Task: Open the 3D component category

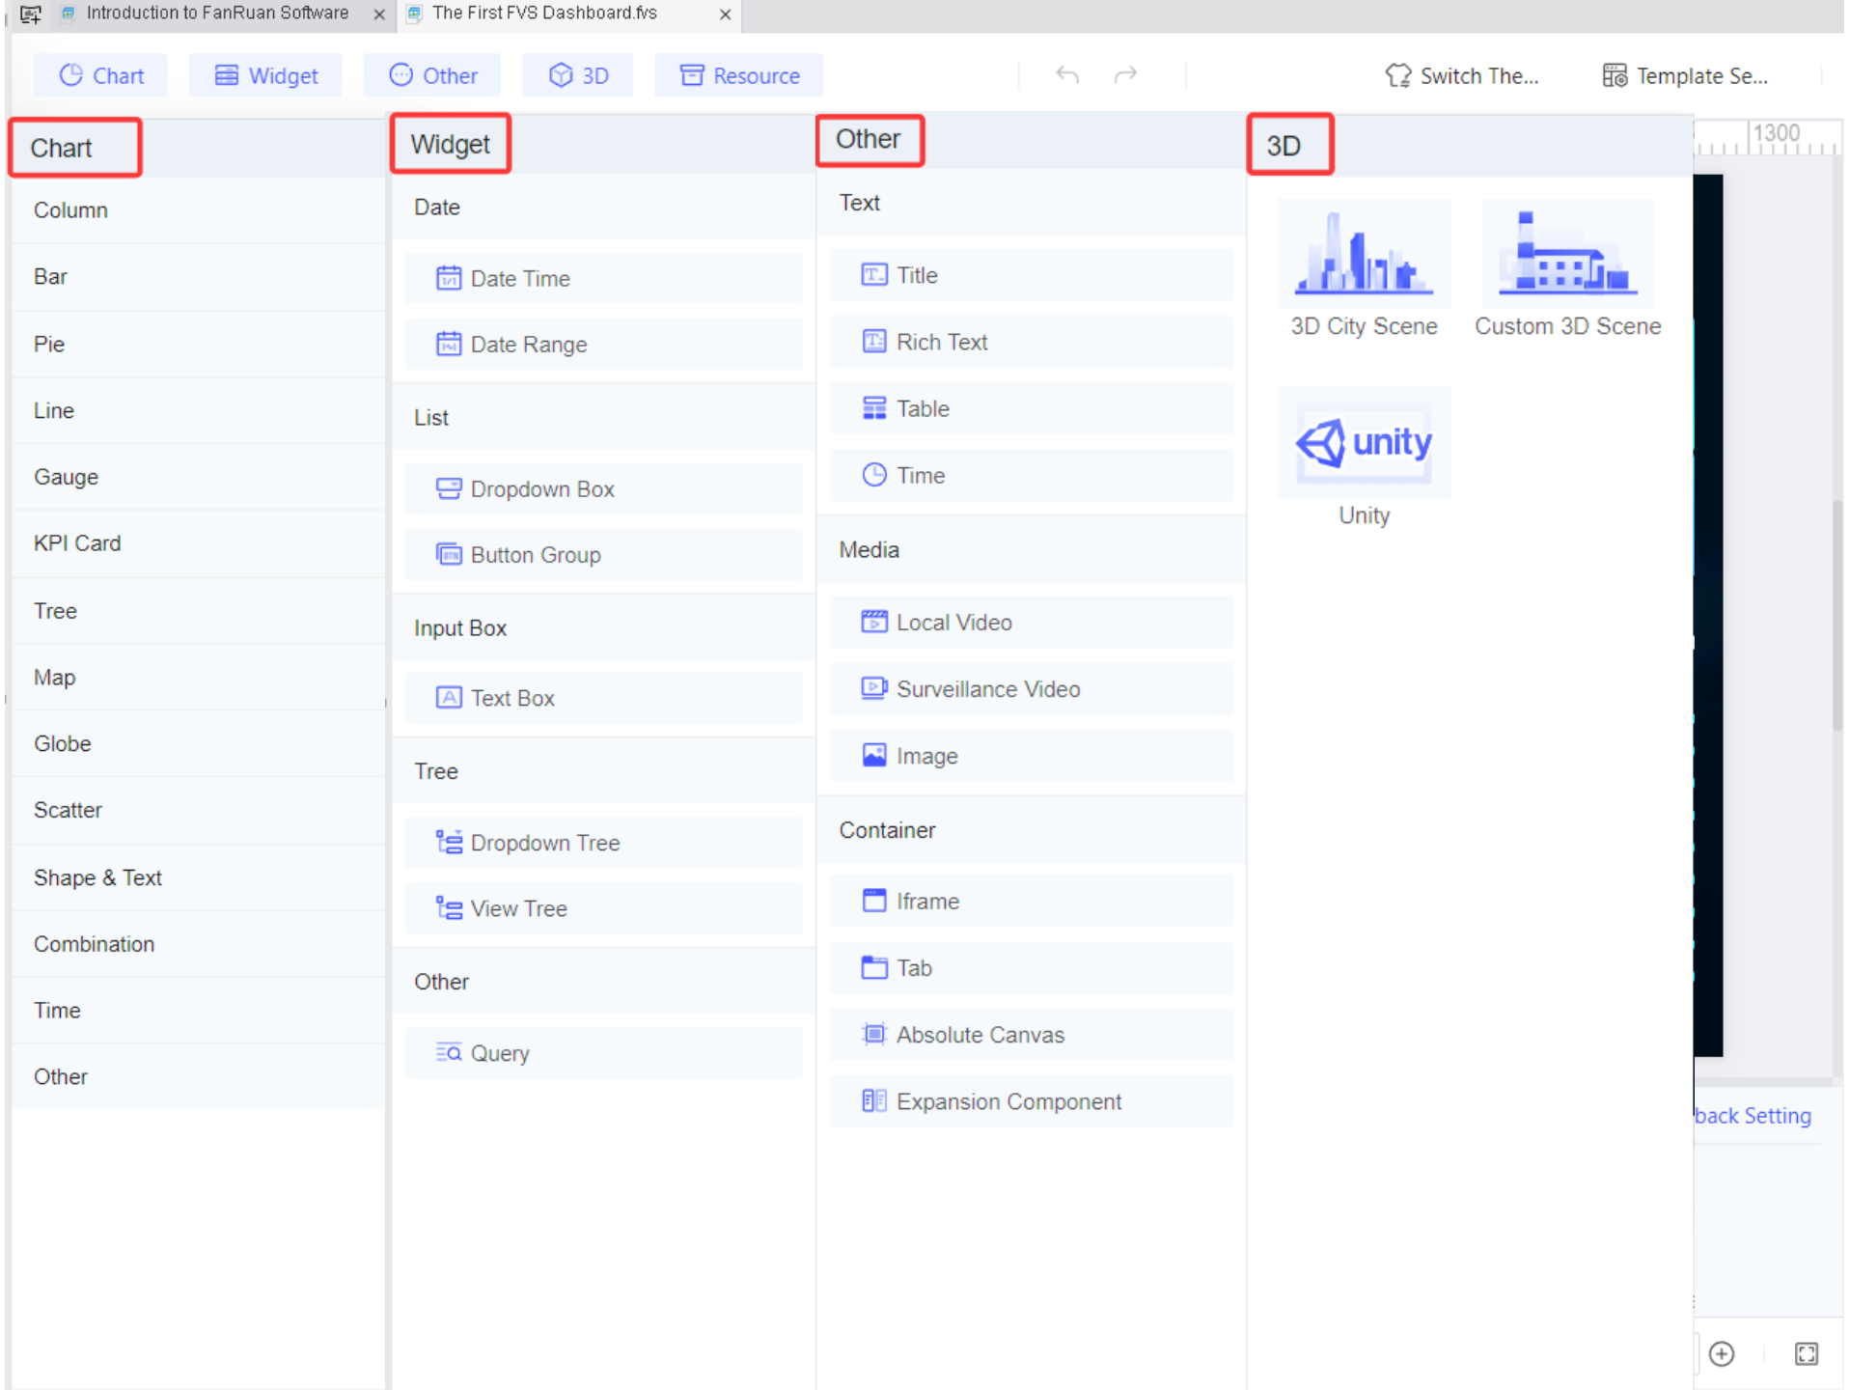Action: (578, 75)
